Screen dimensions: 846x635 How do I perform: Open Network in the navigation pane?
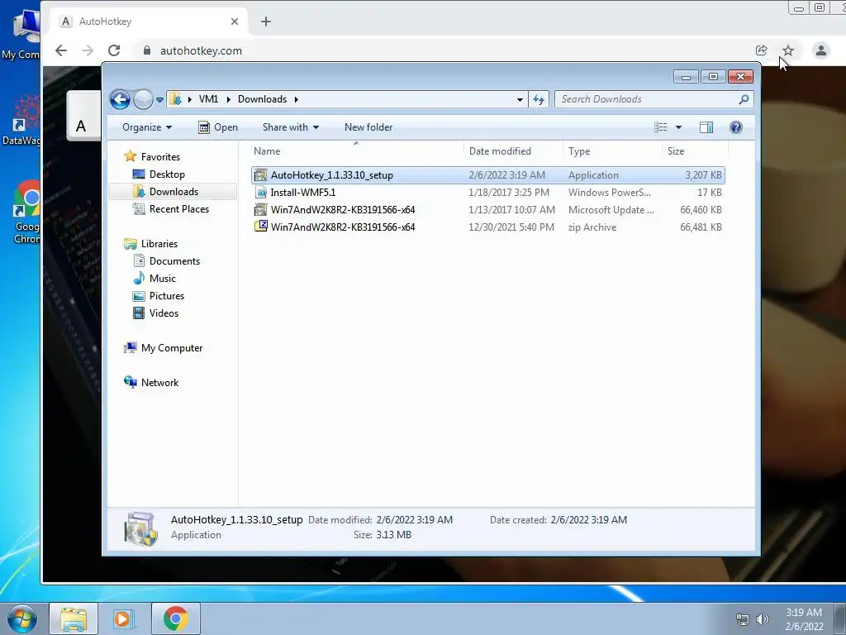click(159, 383)
